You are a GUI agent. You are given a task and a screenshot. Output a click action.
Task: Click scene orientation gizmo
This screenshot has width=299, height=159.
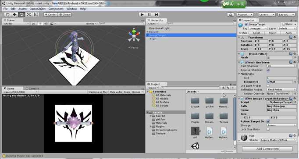134,35
